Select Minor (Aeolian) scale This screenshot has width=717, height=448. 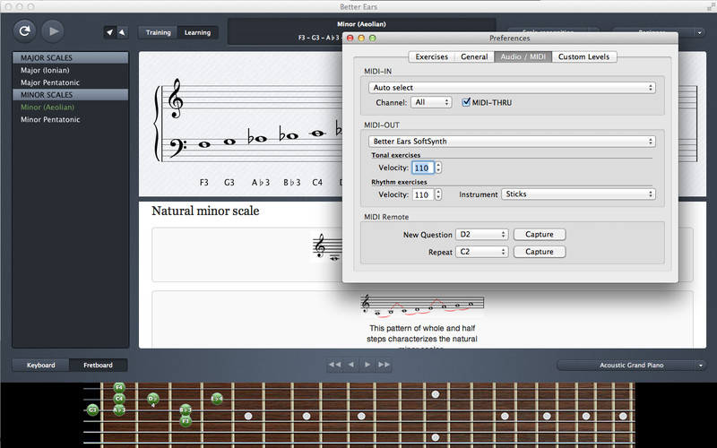(x=71, y=107)
